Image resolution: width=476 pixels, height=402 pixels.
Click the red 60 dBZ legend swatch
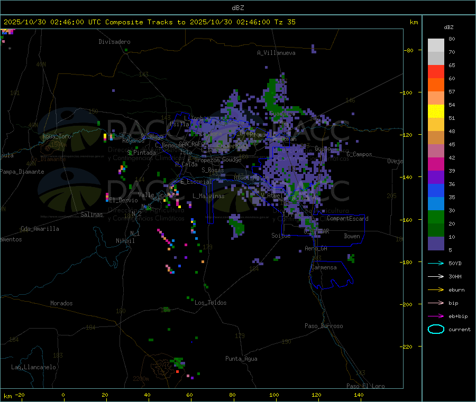(436, 71)
